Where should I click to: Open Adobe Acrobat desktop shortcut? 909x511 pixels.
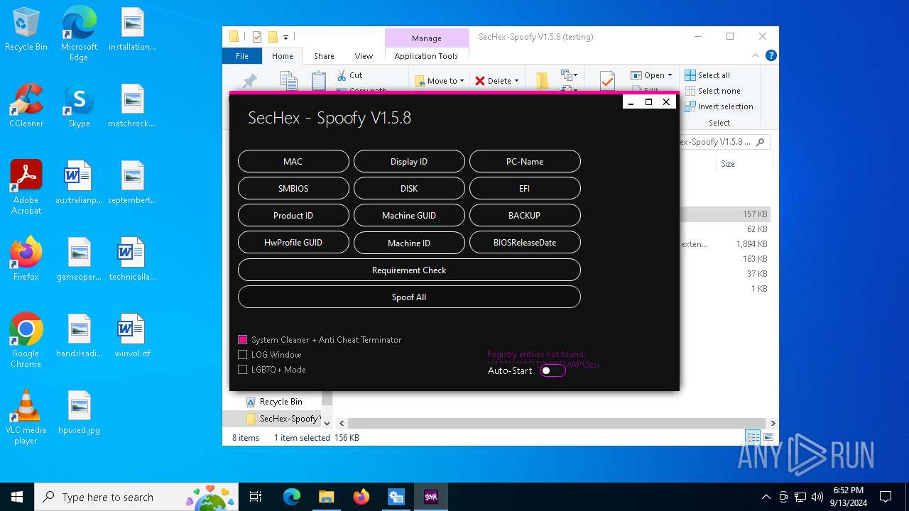[26, 187]
